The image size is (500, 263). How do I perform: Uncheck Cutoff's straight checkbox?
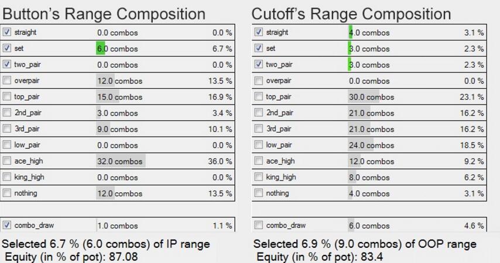[259, 32]
